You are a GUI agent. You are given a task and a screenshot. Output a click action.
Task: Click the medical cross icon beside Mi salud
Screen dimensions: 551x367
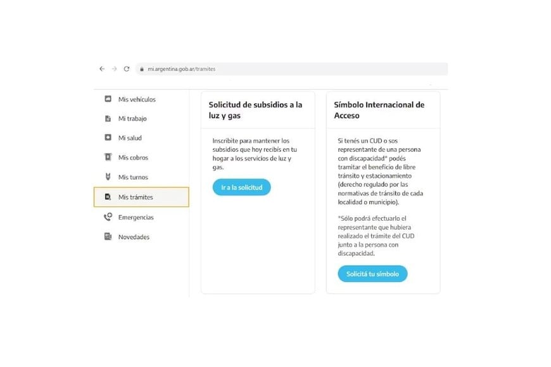pos(108,138)
